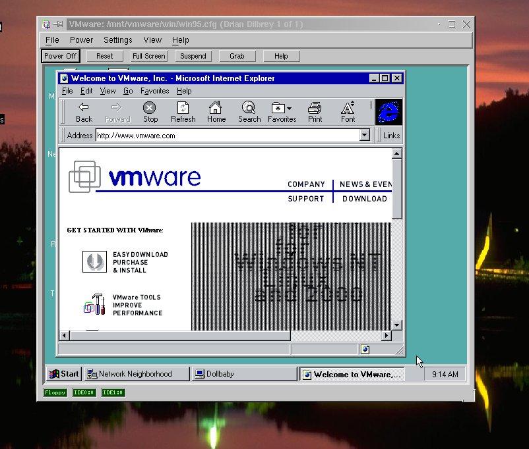529x449 pixels.
Task: Click the VMware Tools hammer icon
Action: click(x=94, y=304)
